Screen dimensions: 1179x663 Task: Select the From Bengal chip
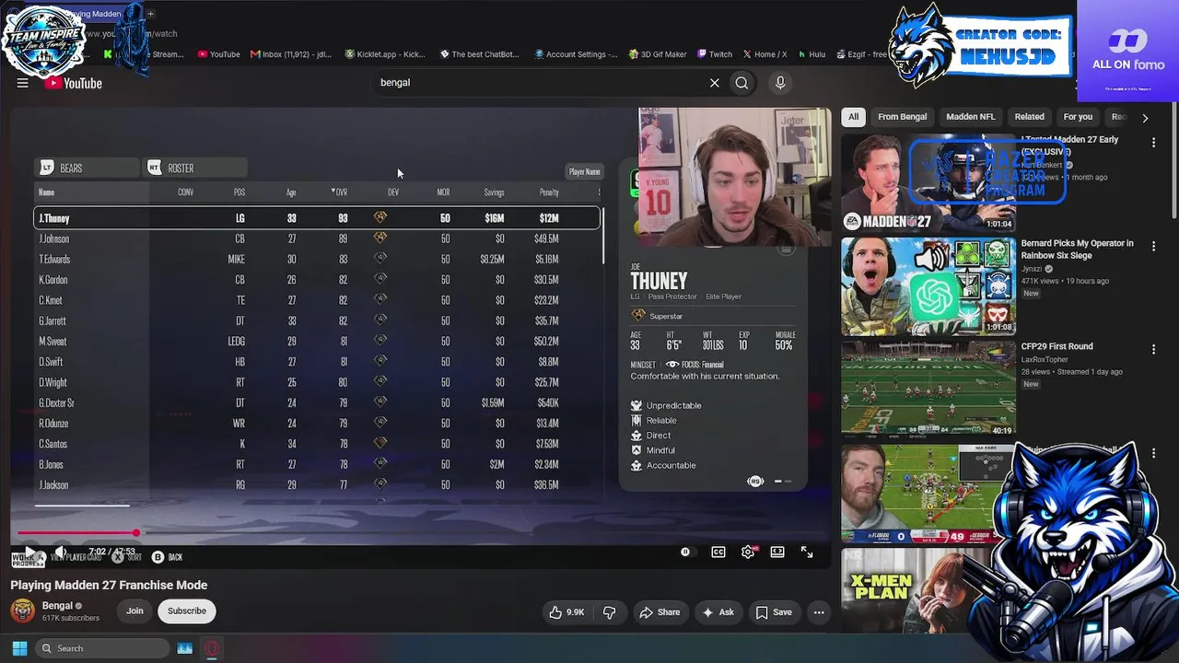903,117
